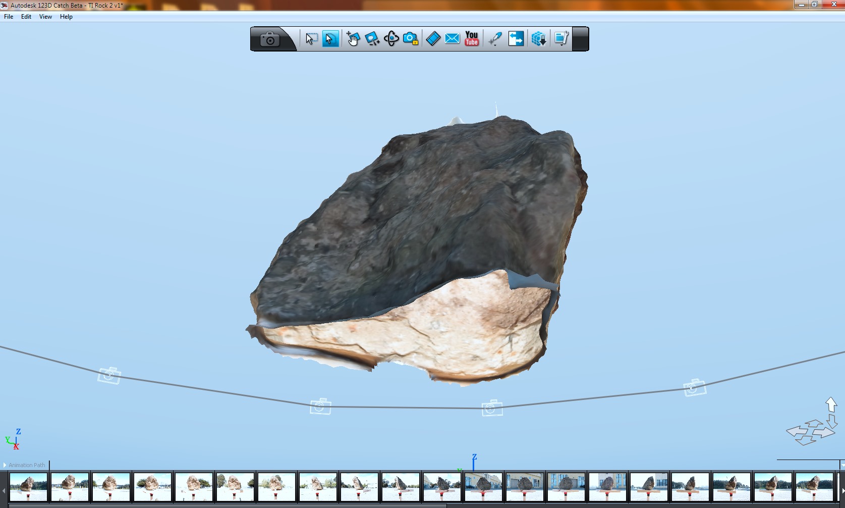Viewport: 845px width, 508px height.
Task: Click the navigation up arrow
Action: [831, 404]
